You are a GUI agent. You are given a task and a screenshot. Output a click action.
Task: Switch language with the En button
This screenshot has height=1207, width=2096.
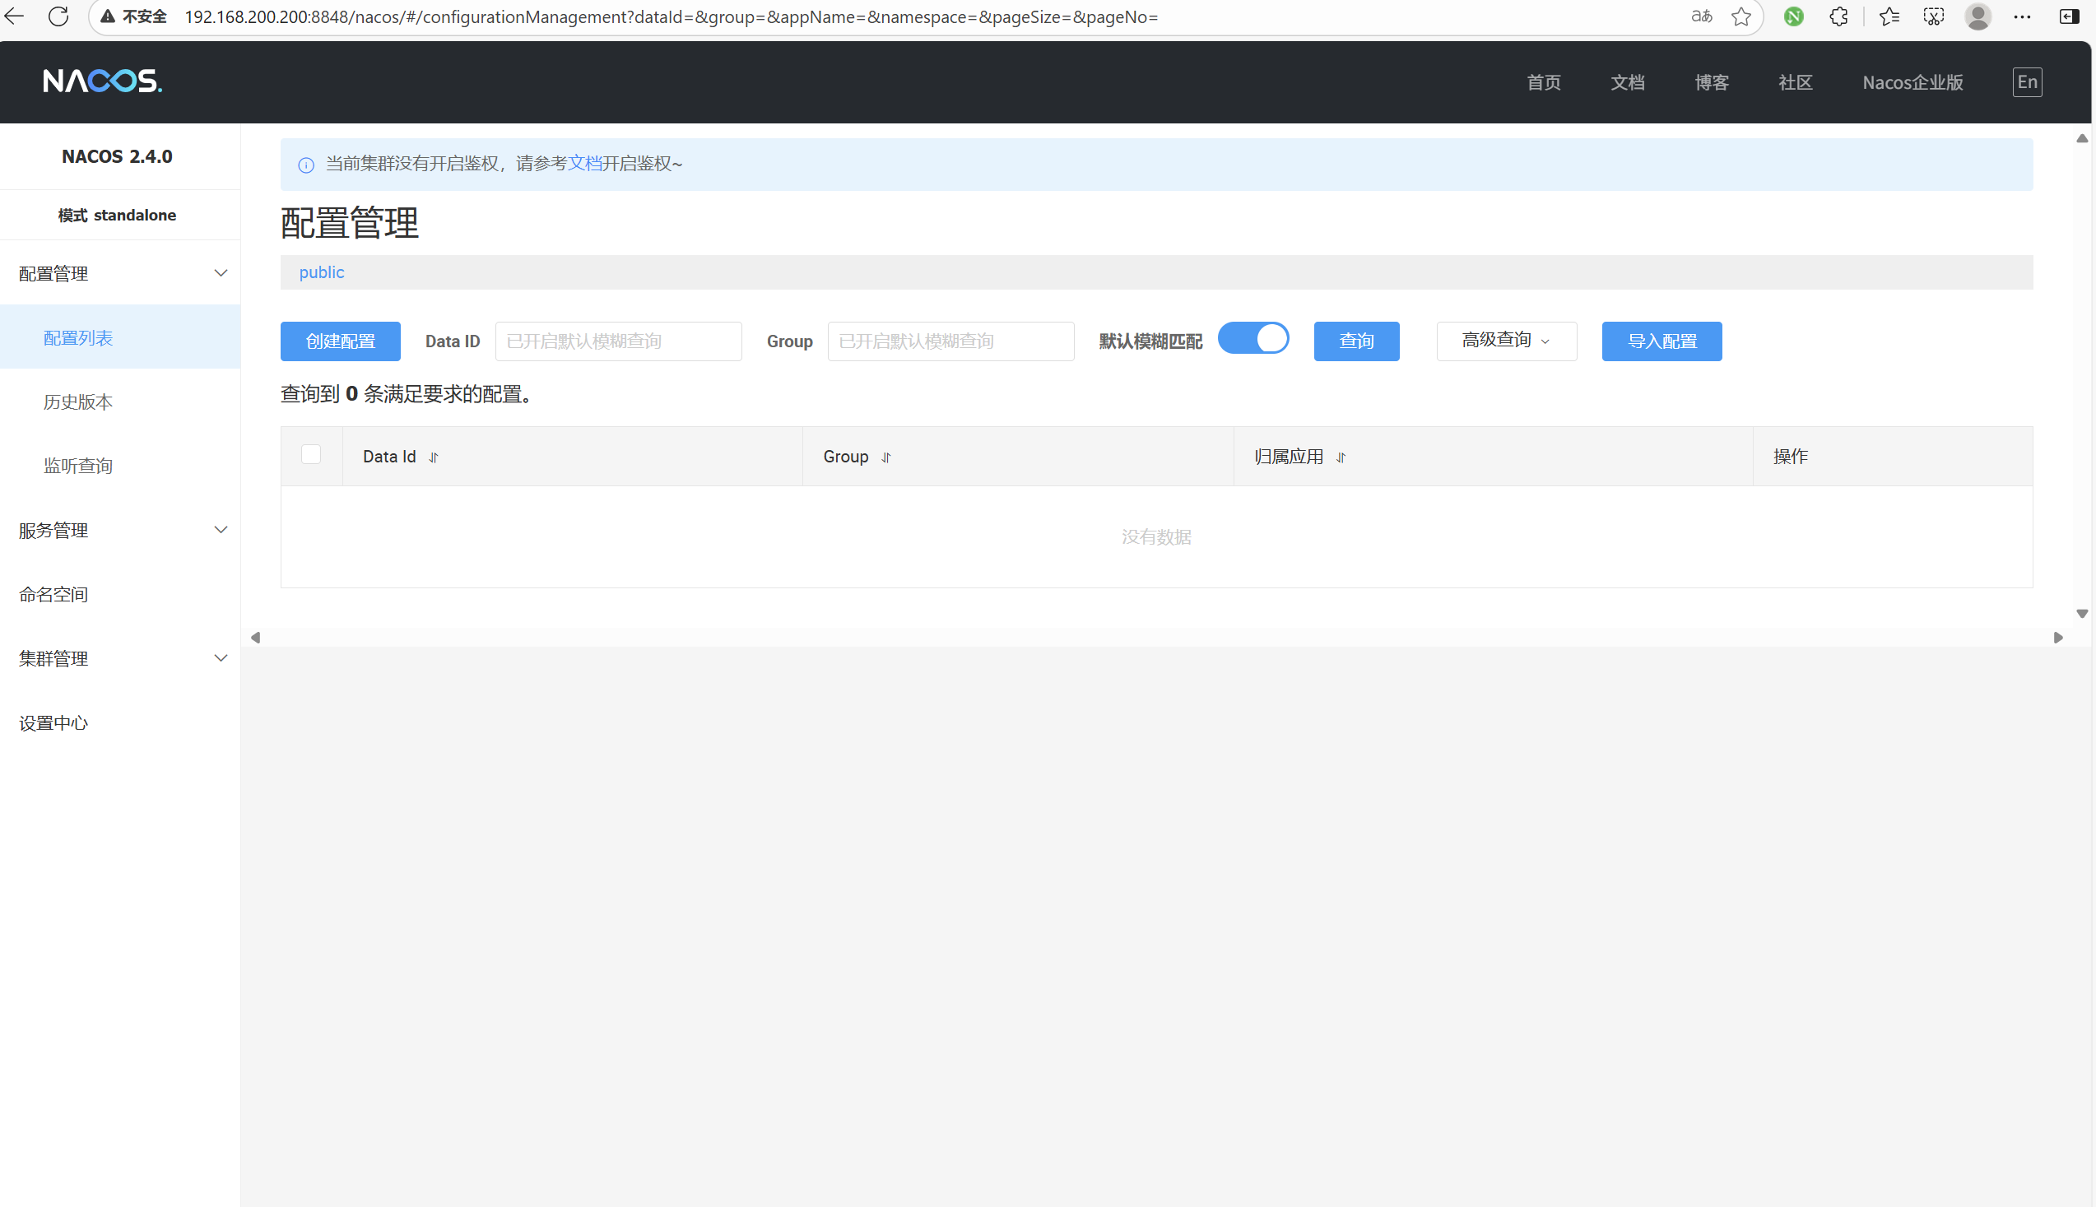(x=2027, y=82)
